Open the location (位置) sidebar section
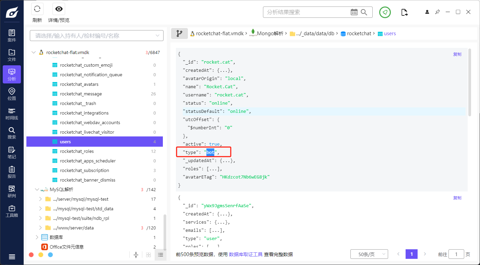This screenshot has width=480, height=265. coord(12,94)
